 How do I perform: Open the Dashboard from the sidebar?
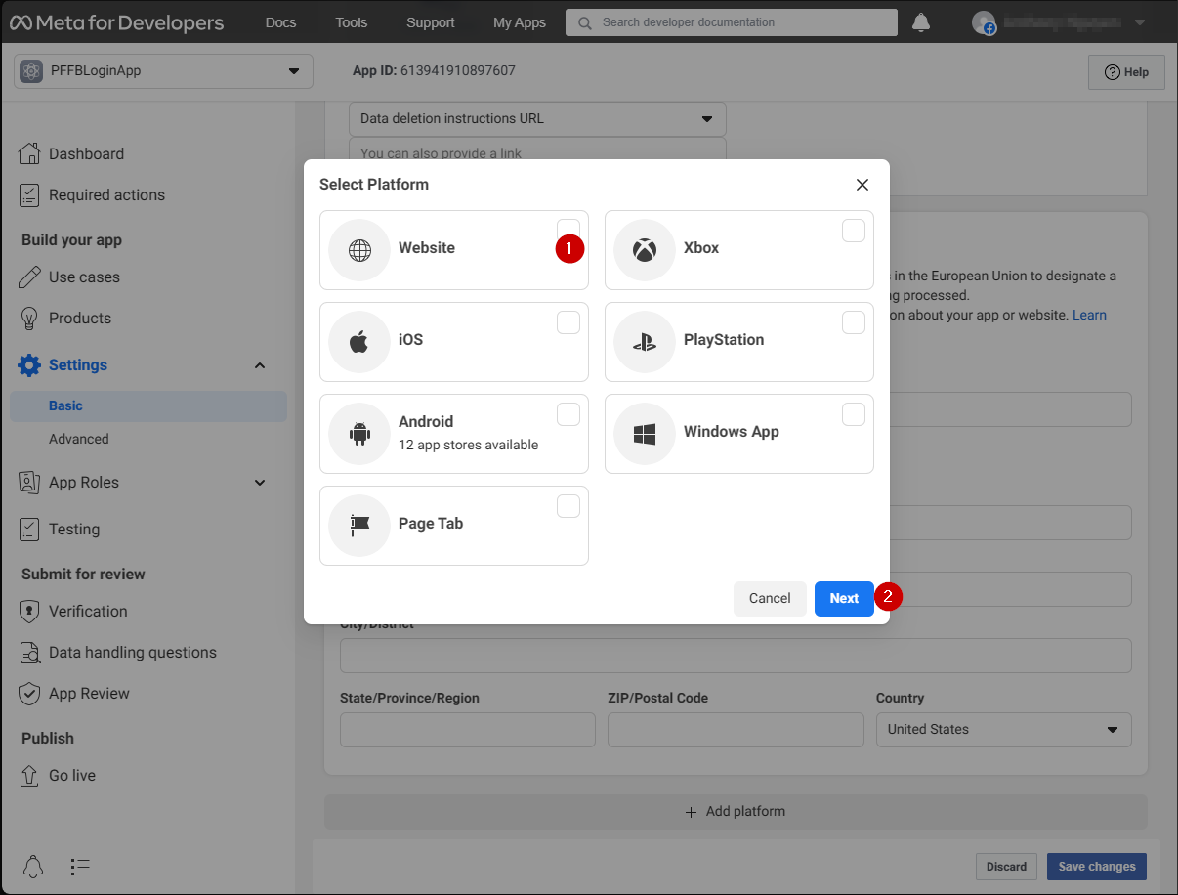(x=85, y=153)
